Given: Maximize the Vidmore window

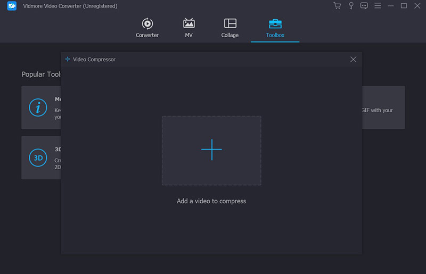Looking at the screenshot, I should pos(404,6).
